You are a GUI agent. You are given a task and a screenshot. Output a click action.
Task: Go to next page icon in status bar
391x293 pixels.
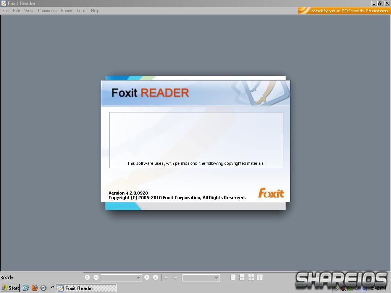(x=147, y=277)
